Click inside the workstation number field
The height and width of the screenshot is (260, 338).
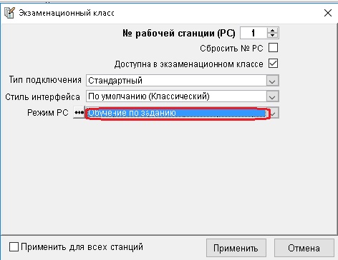click(253, 33)
